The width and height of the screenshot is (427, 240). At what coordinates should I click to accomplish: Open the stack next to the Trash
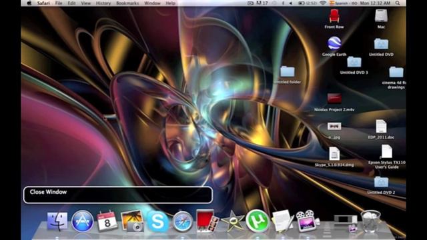point(346,223)
